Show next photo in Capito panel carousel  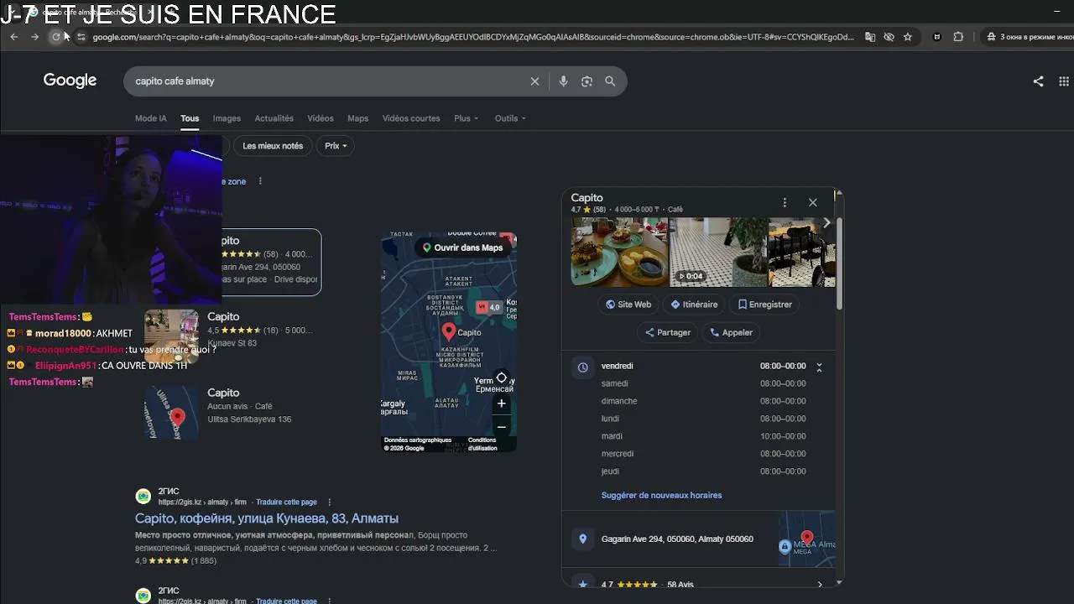point(826,222)
